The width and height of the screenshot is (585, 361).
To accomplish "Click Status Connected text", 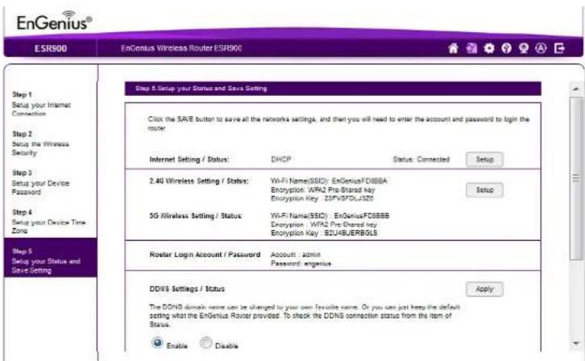I will (421, 160).
